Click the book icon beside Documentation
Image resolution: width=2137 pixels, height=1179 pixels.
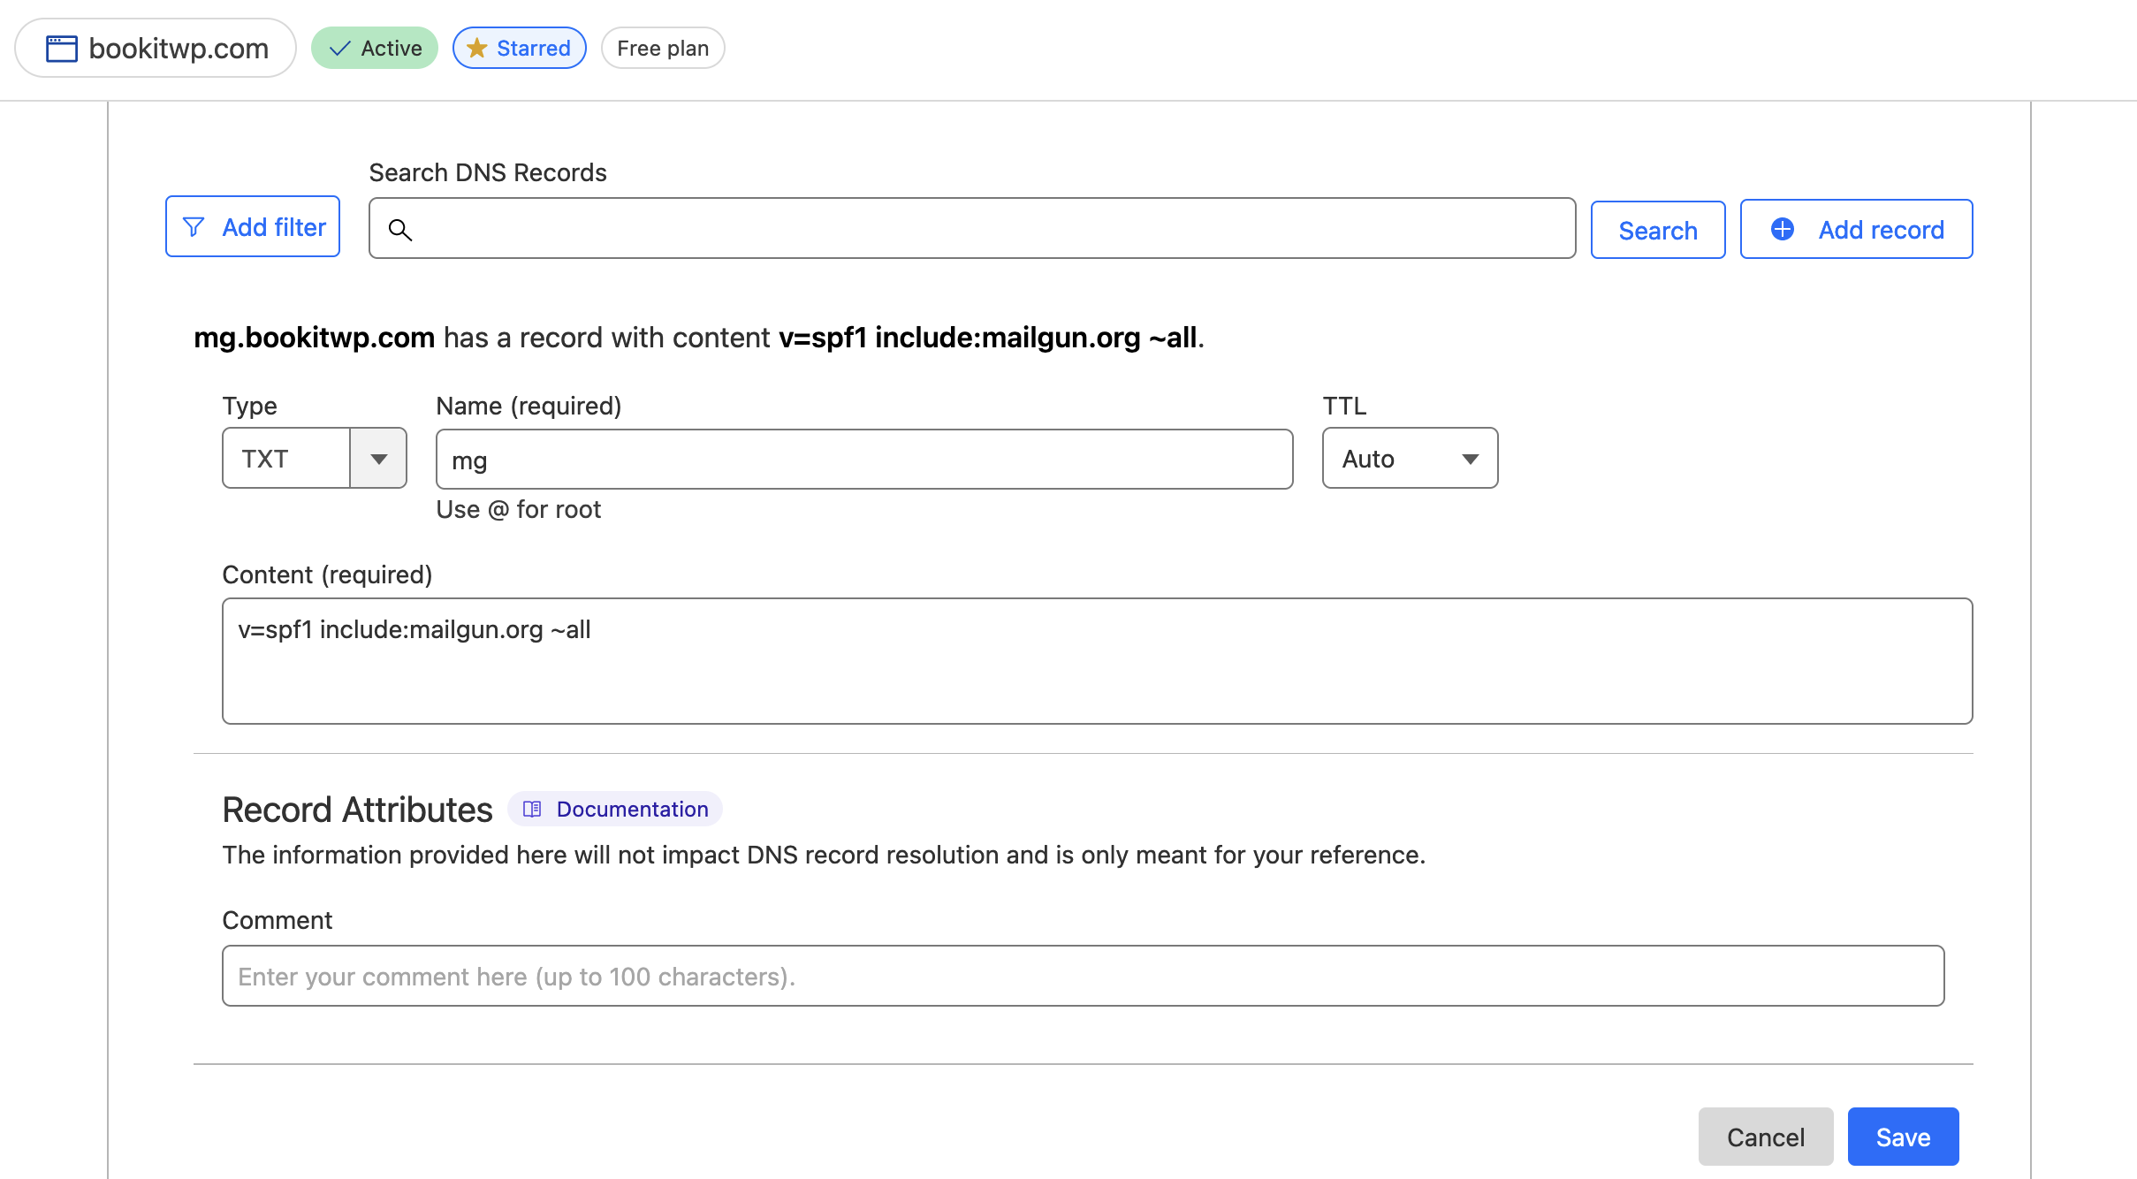(x=531, y=809)
